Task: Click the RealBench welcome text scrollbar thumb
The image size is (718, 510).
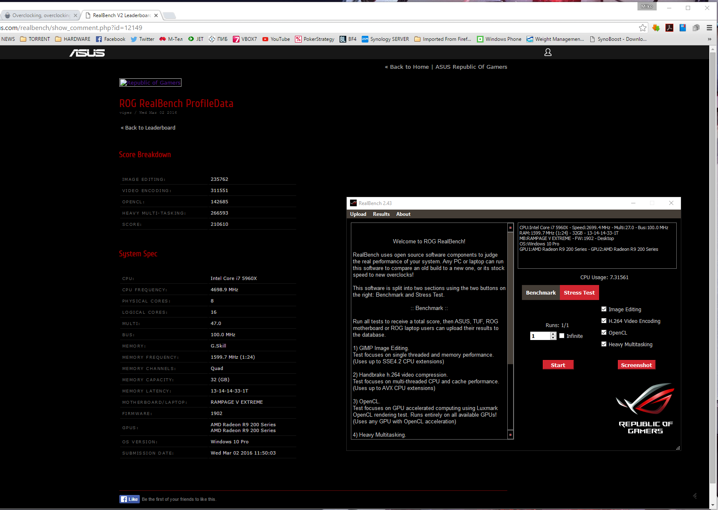Action: point(510,298)
